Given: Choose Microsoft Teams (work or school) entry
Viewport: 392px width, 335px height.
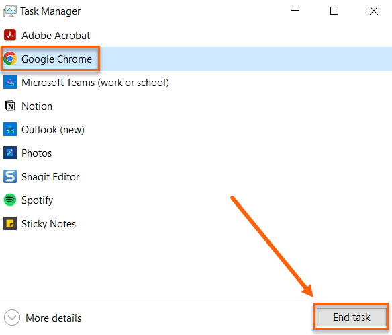Looking at the screenshot, I should [196, 83].
